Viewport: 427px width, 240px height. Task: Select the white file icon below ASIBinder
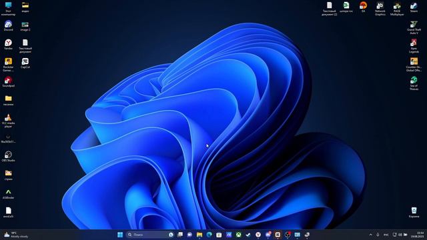point(8,212)
